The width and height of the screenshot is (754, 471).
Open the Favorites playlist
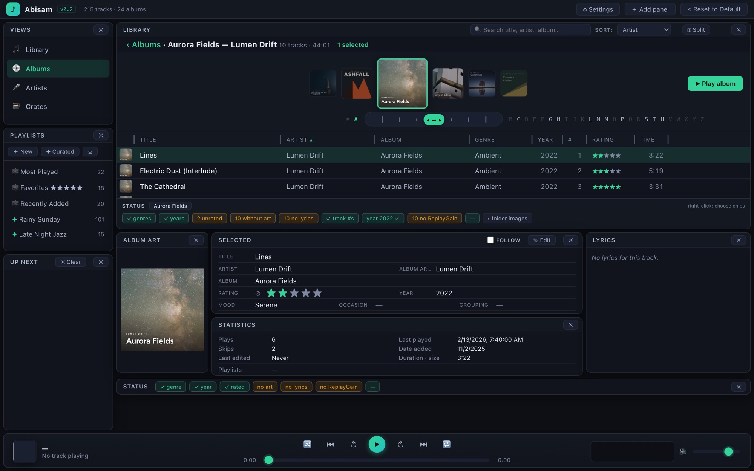[x=58, y=188]
